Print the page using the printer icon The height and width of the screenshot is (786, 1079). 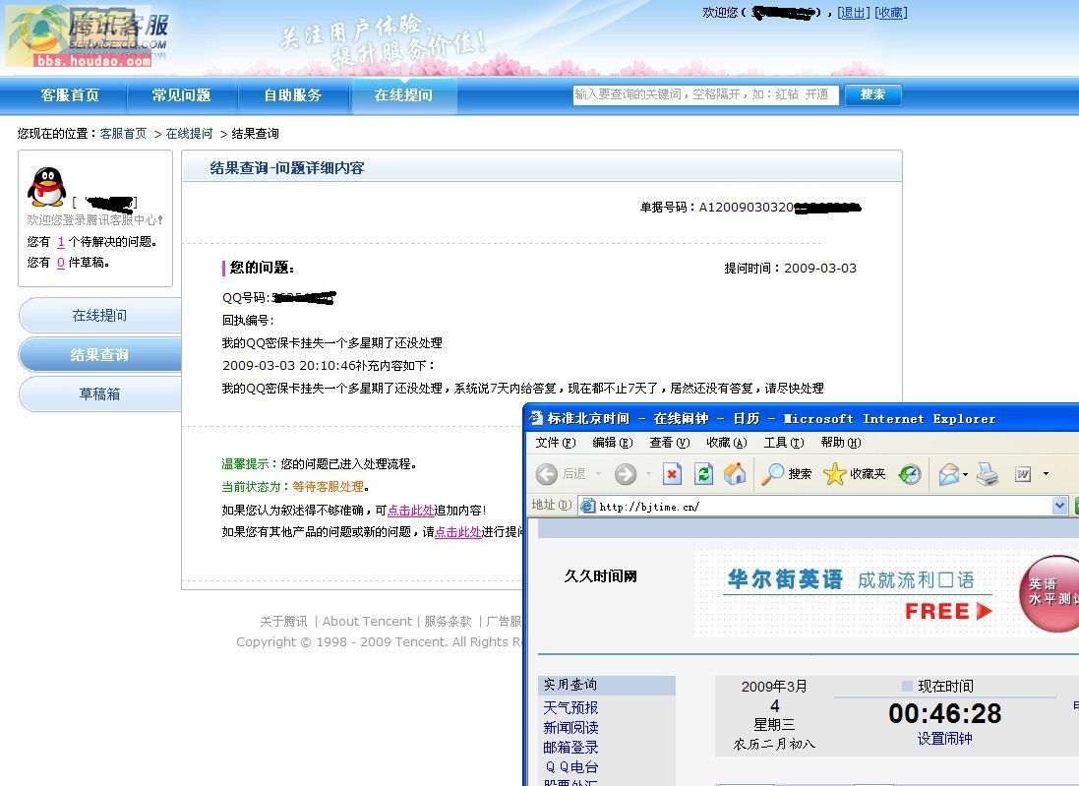point(988,474)
